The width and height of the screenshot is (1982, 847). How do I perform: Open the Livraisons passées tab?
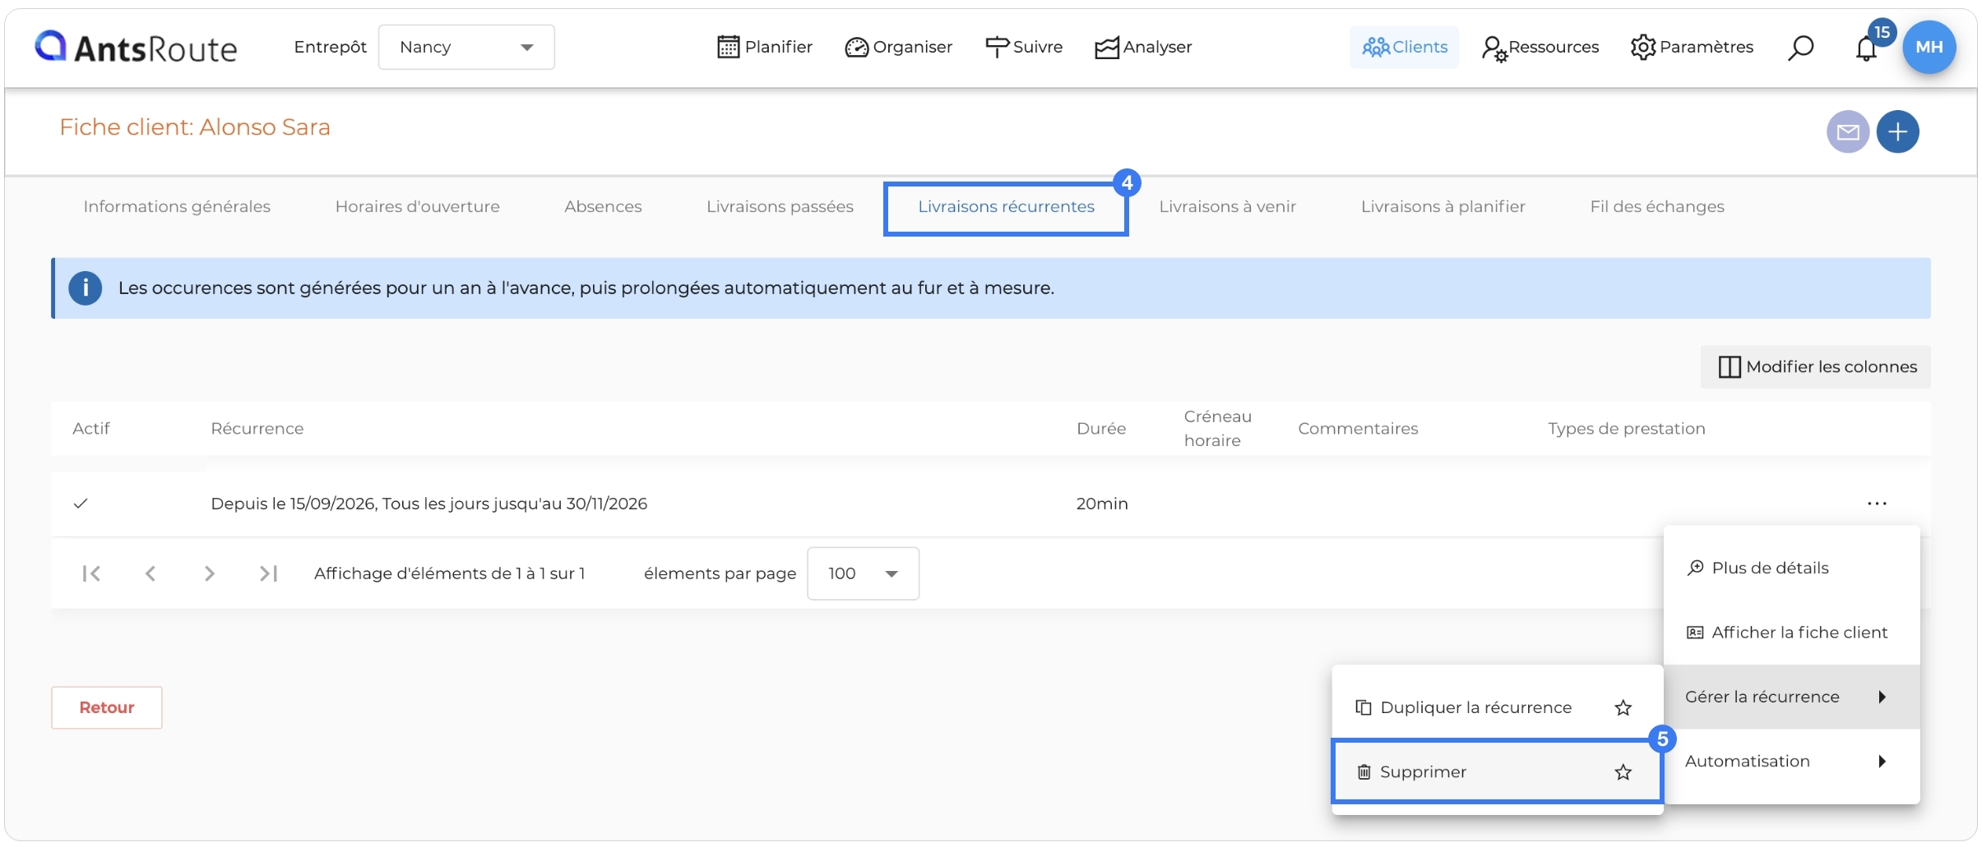coord(780,206)
